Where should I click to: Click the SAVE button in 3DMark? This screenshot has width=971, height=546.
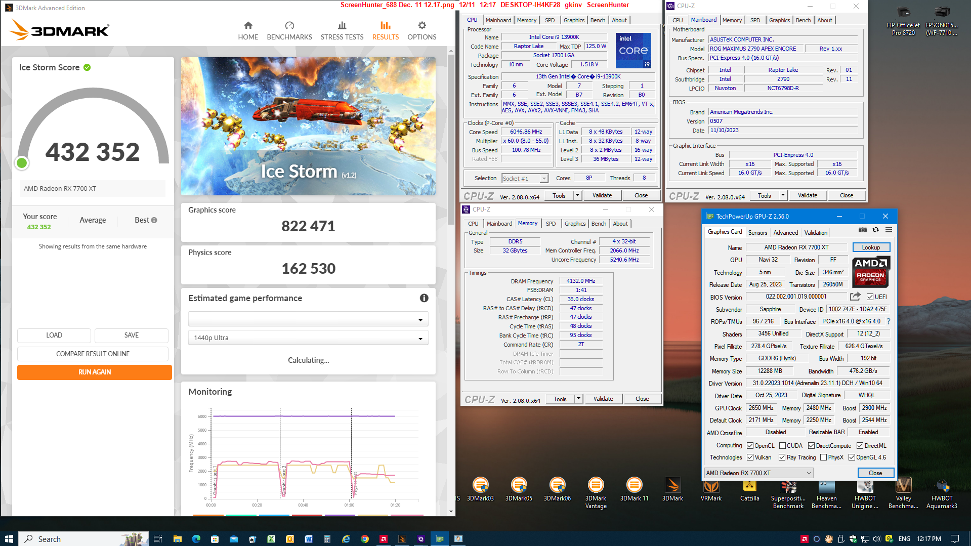(x=132, y=335)
